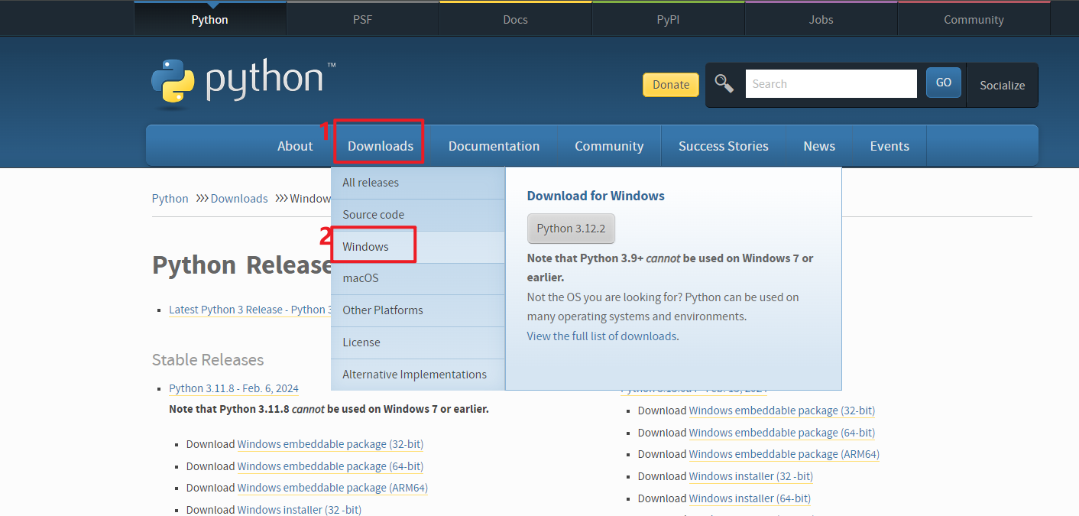Open Python 3.11.8 - Feb. 6, 2024 link
Screen dimensions: 1079x516
(234, 388)
